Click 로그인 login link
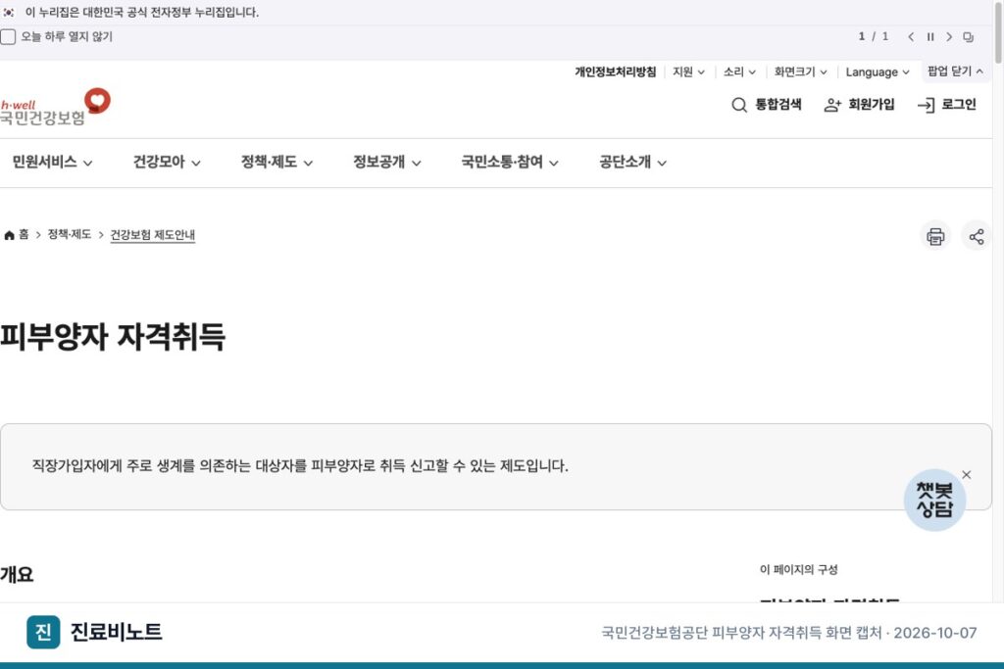Viewport: 1004px width, 669px height. tap(946, 104)
